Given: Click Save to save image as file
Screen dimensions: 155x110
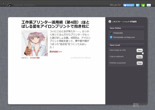Looking at the screenshot, I should pyautogui.click(x=139, y=50).
